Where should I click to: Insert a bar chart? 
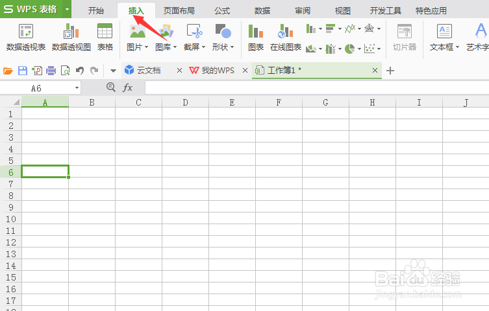[331, 29]
